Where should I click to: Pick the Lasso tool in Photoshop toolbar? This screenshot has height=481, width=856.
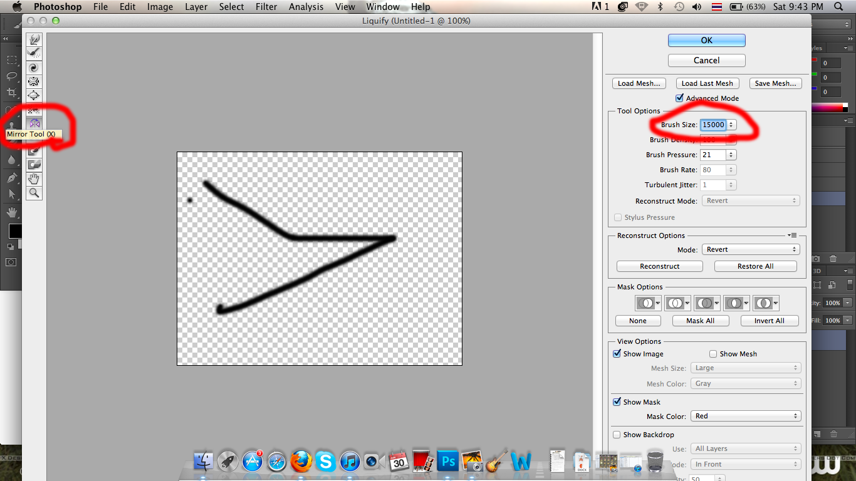(11, 76)
